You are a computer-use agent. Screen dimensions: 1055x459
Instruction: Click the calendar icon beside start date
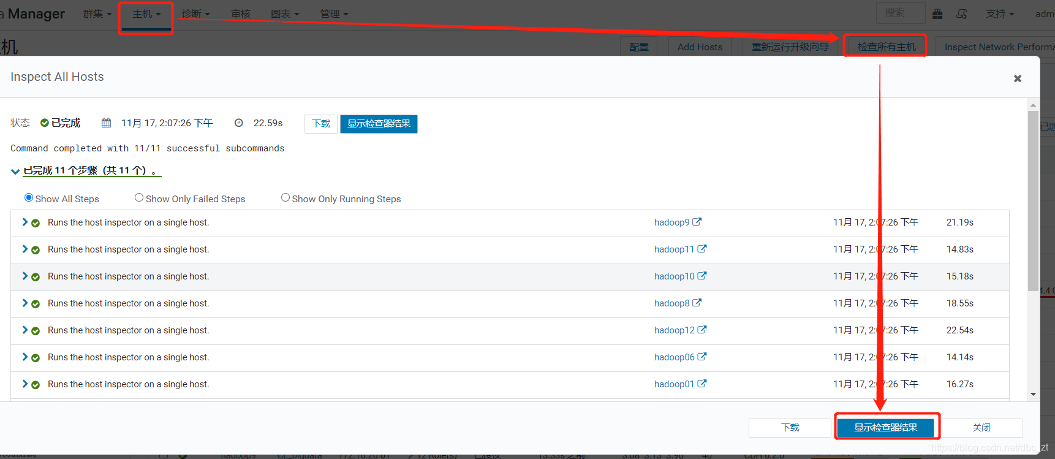106,123
